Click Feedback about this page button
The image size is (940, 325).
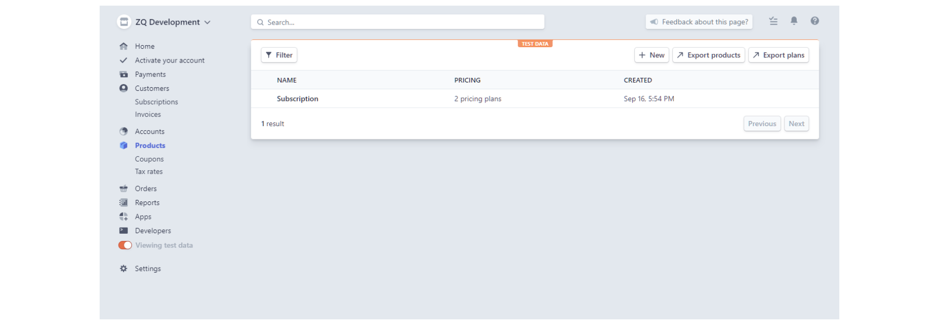[699, 22]
